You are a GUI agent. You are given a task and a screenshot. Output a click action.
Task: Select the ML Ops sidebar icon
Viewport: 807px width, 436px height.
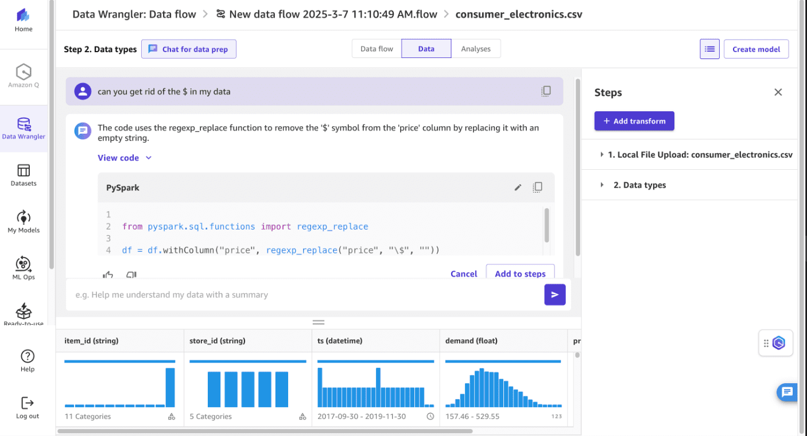pos(24,264)
